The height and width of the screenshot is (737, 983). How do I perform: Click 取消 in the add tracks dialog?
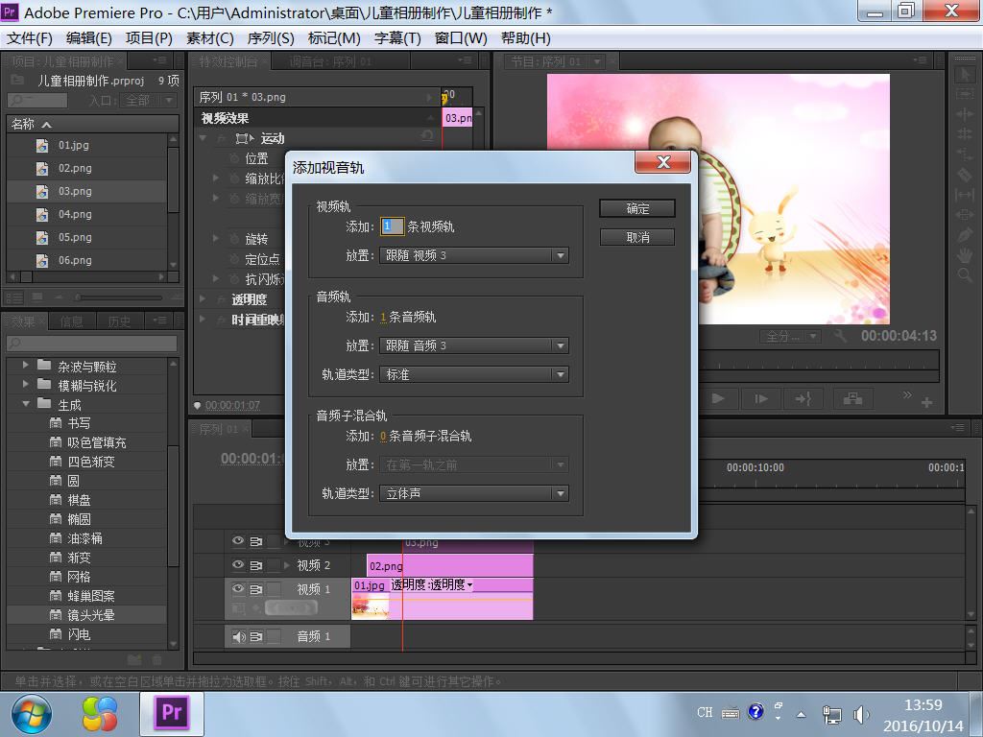click(x=637, y=238)
